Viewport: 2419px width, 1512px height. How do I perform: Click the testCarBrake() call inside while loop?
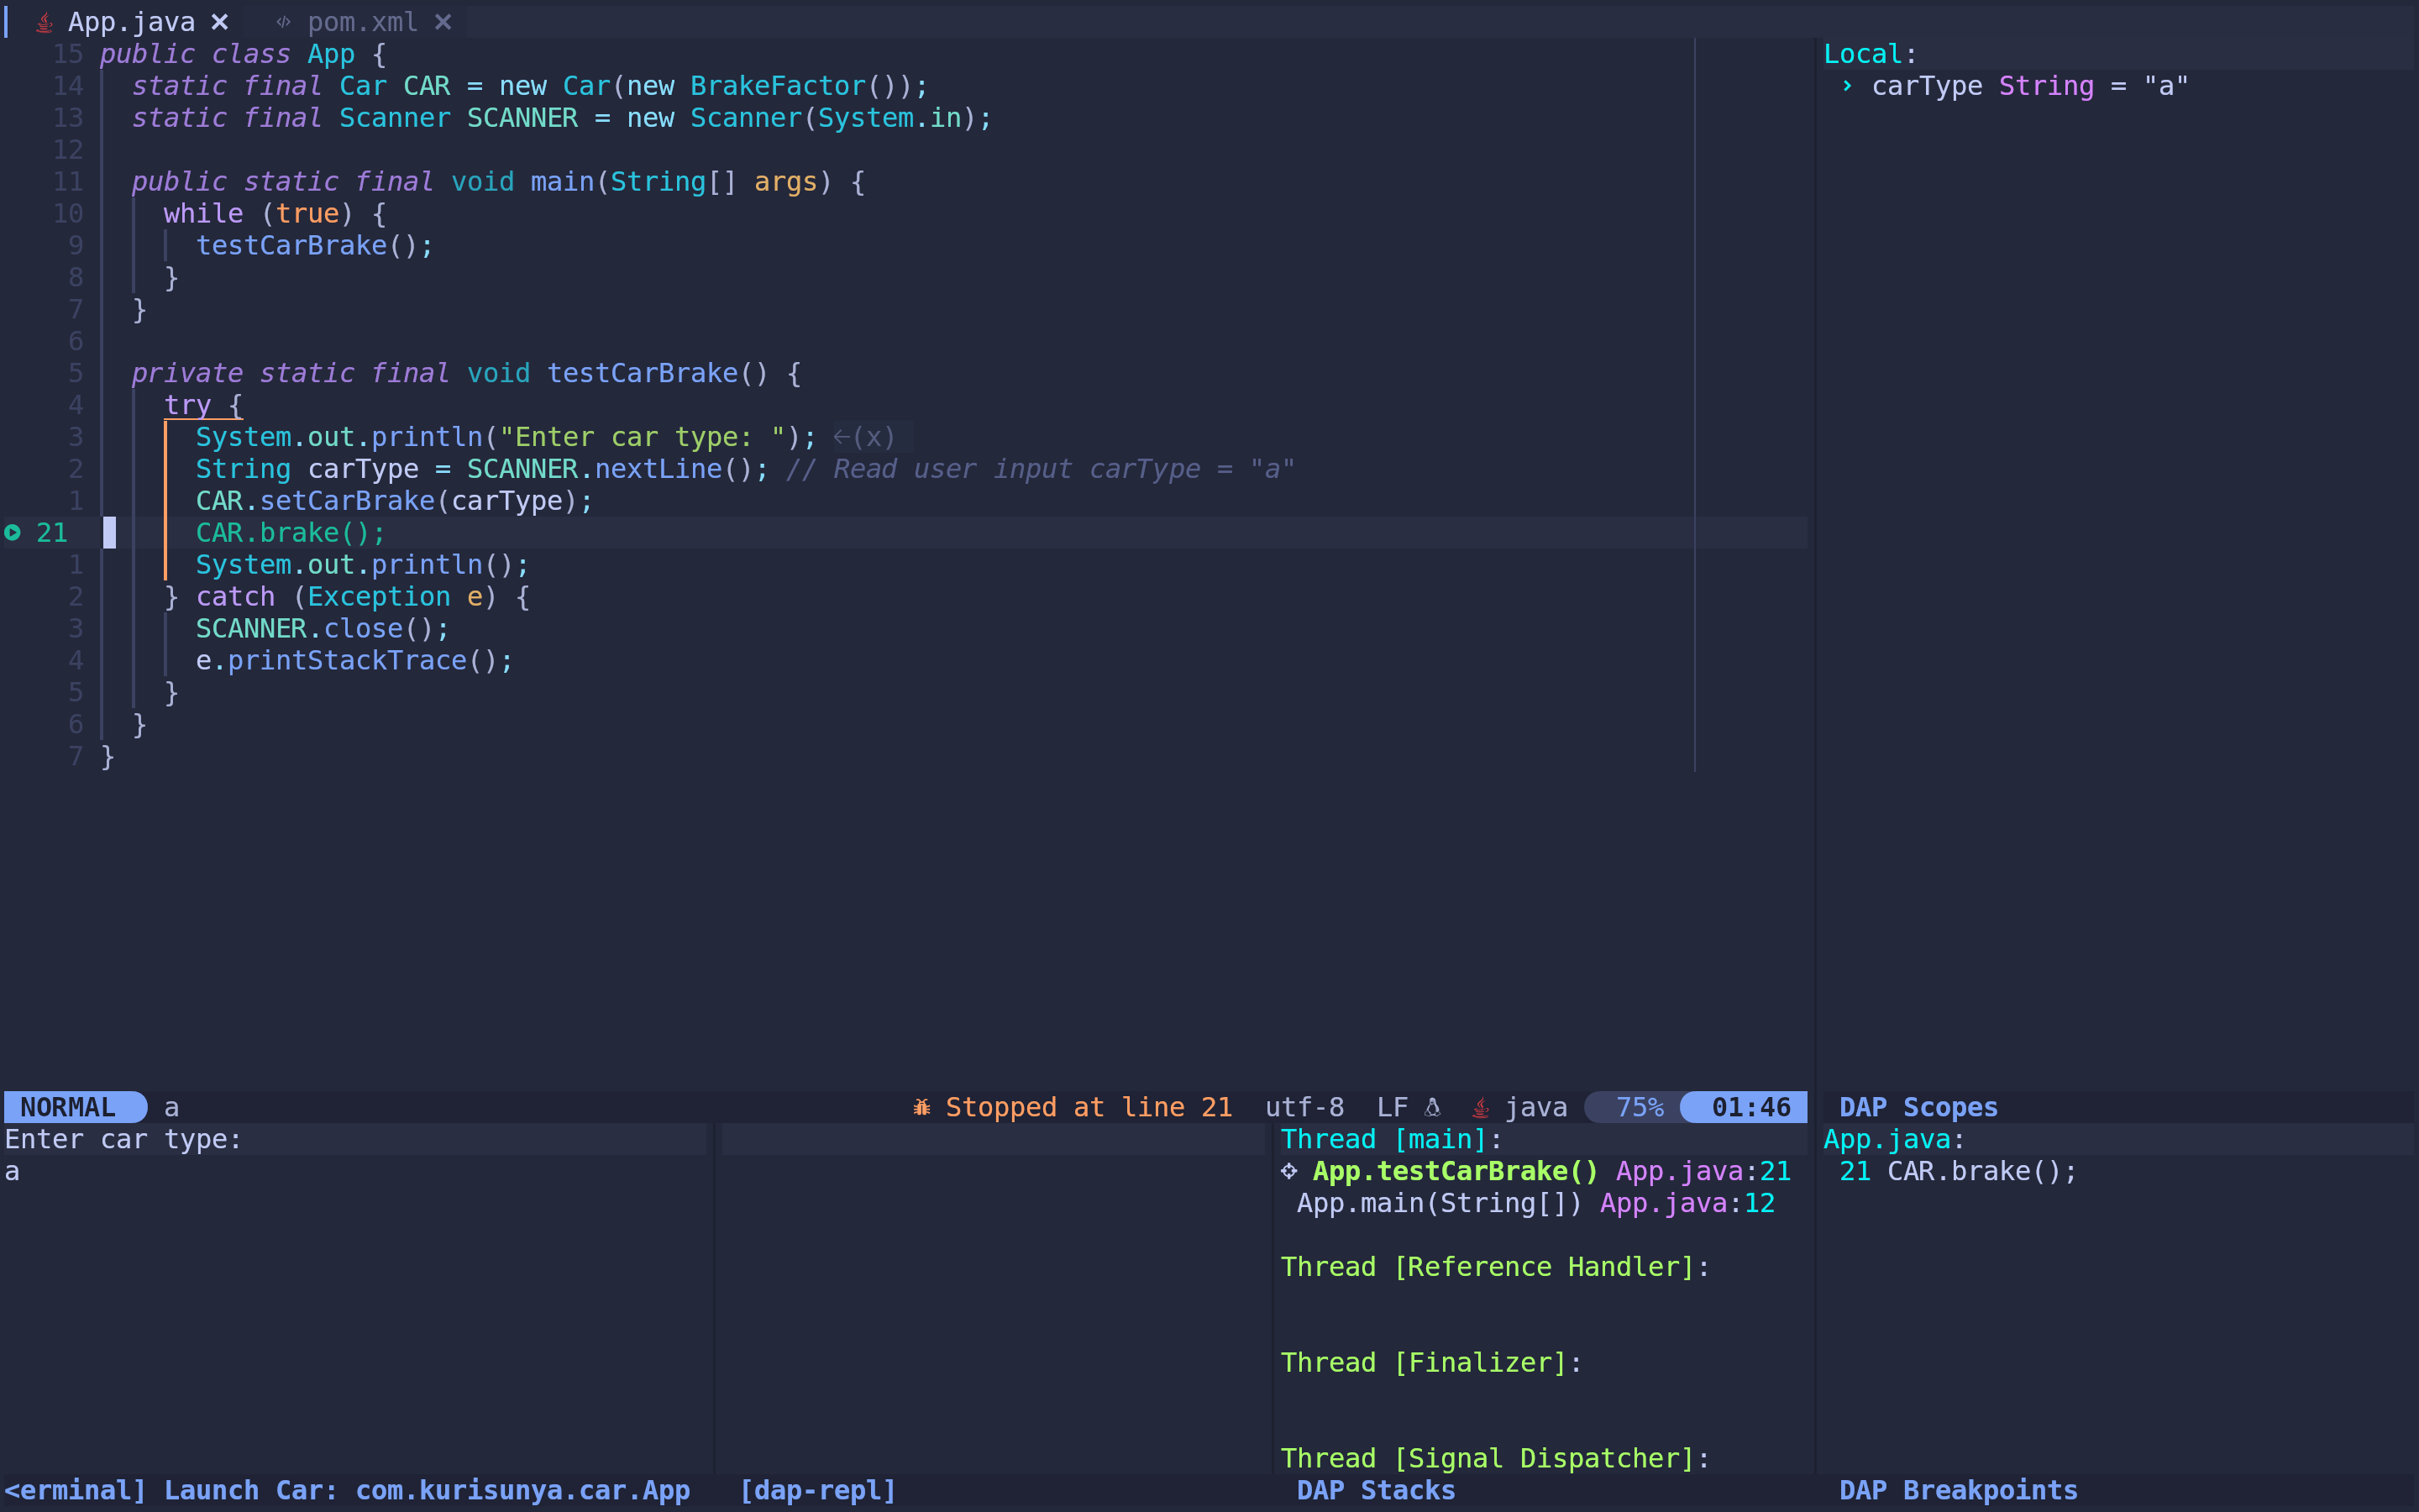point(314,245)
